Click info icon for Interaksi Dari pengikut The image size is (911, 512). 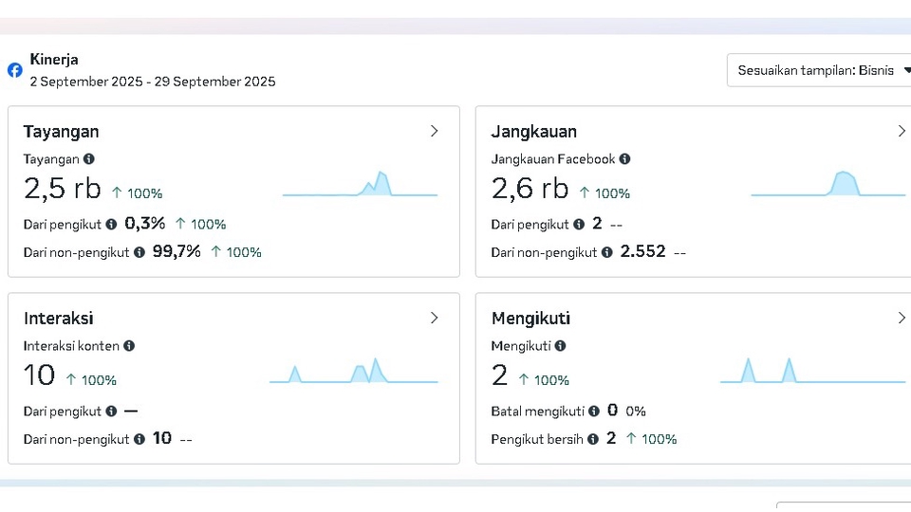pyautogui.click(x=111, y=411)
